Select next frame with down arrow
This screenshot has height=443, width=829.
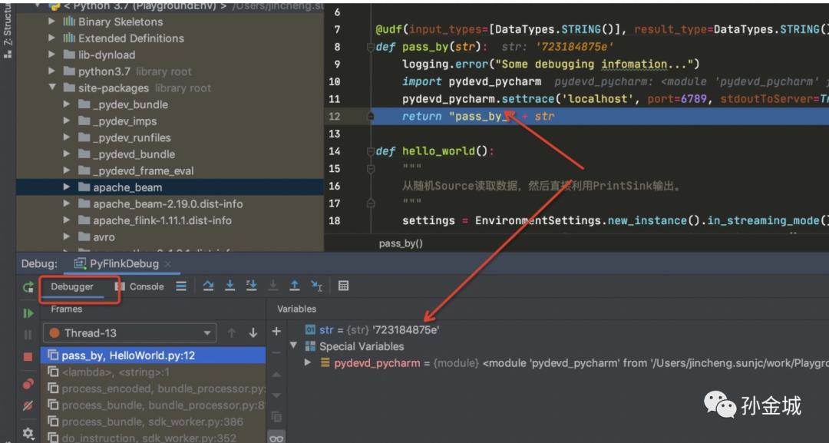coord(253,332)
